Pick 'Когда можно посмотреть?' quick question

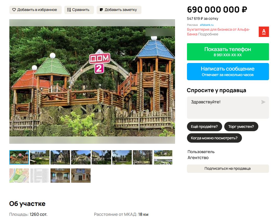click(x=214, y=138)
